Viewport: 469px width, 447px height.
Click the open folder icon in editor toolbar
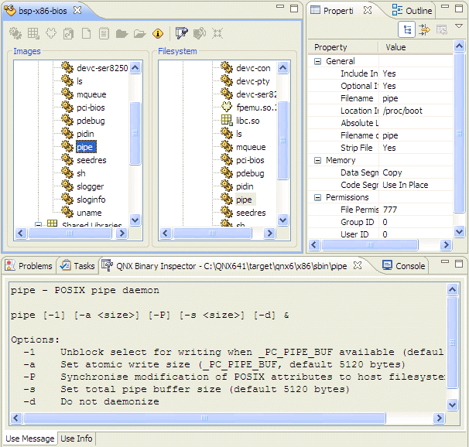(139, 33)
